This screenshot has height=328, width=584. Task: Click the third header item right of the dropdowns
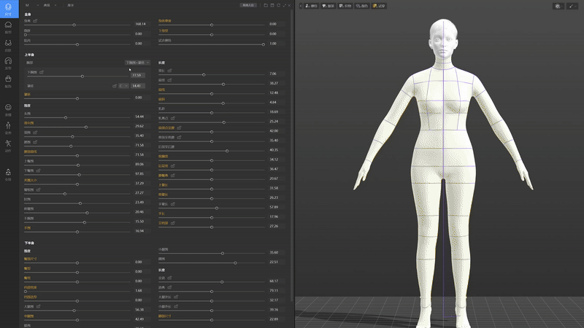click(70, 5)
